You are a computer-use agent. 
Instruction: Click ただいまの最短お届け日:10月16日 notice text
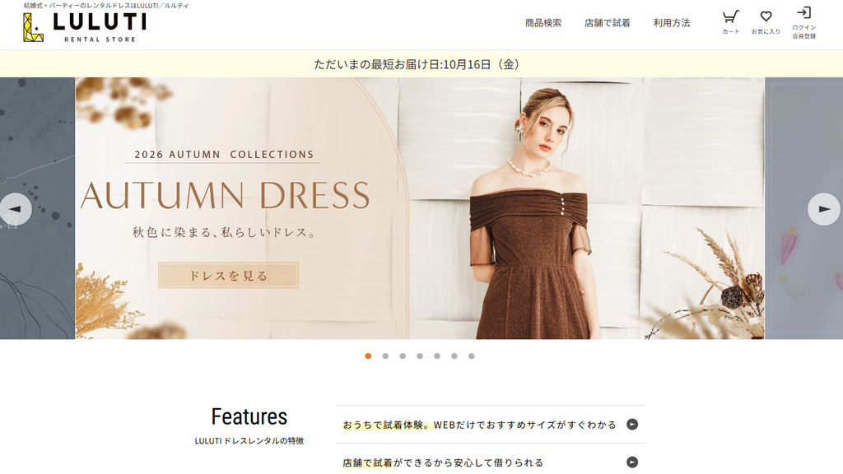[417, 64]
